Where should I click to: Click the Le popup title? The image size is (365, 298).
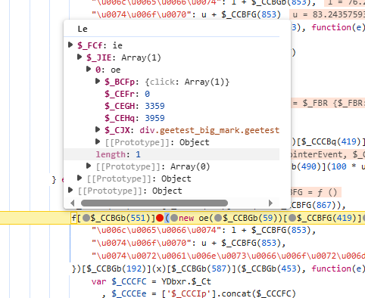(x=83, y=29)
